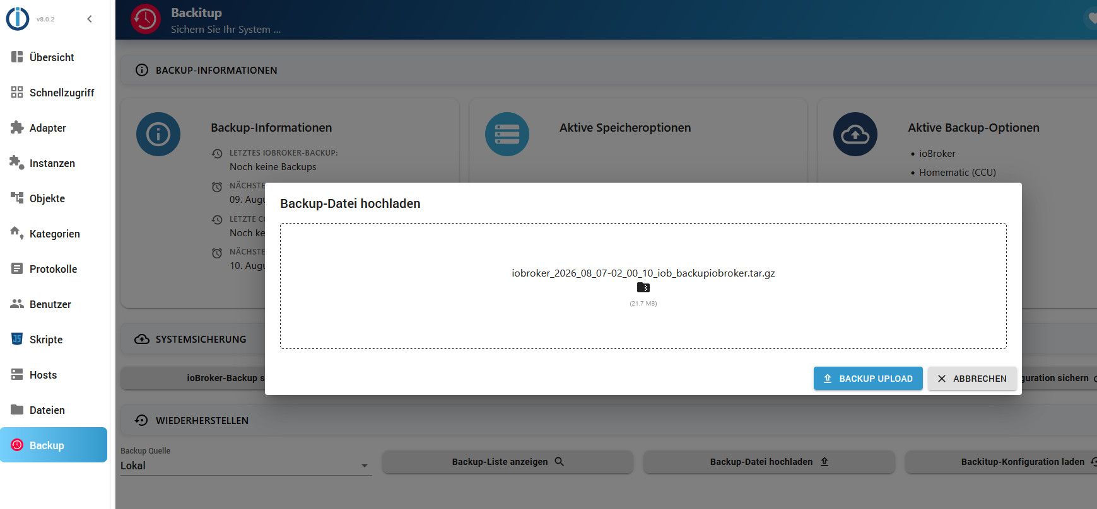The height and width of the screenshot is (509, 1097).
Task: Click the Aktive Backup-Optionen cloud icon
Action: [x=855, y=134]
